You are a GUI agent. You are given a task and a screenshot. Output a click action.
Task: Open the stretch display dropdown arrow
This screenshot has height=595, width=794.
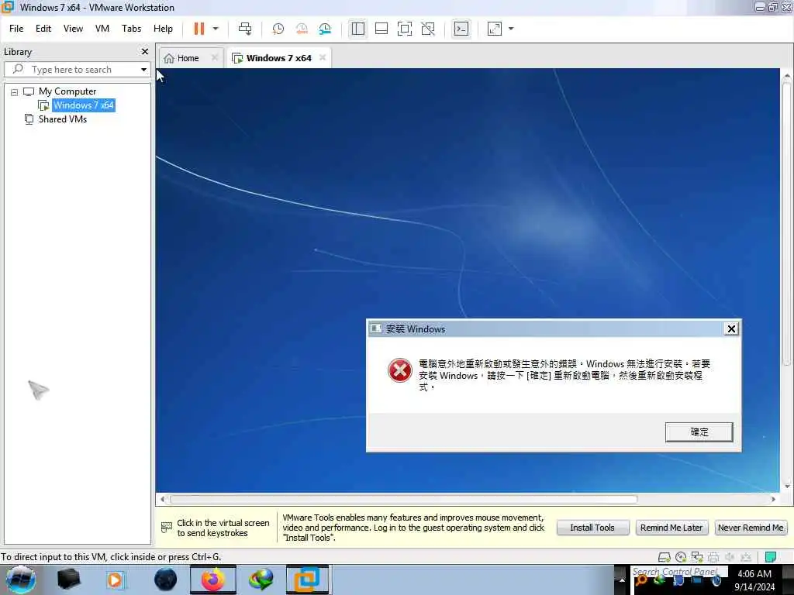click(x=511, y=29)
